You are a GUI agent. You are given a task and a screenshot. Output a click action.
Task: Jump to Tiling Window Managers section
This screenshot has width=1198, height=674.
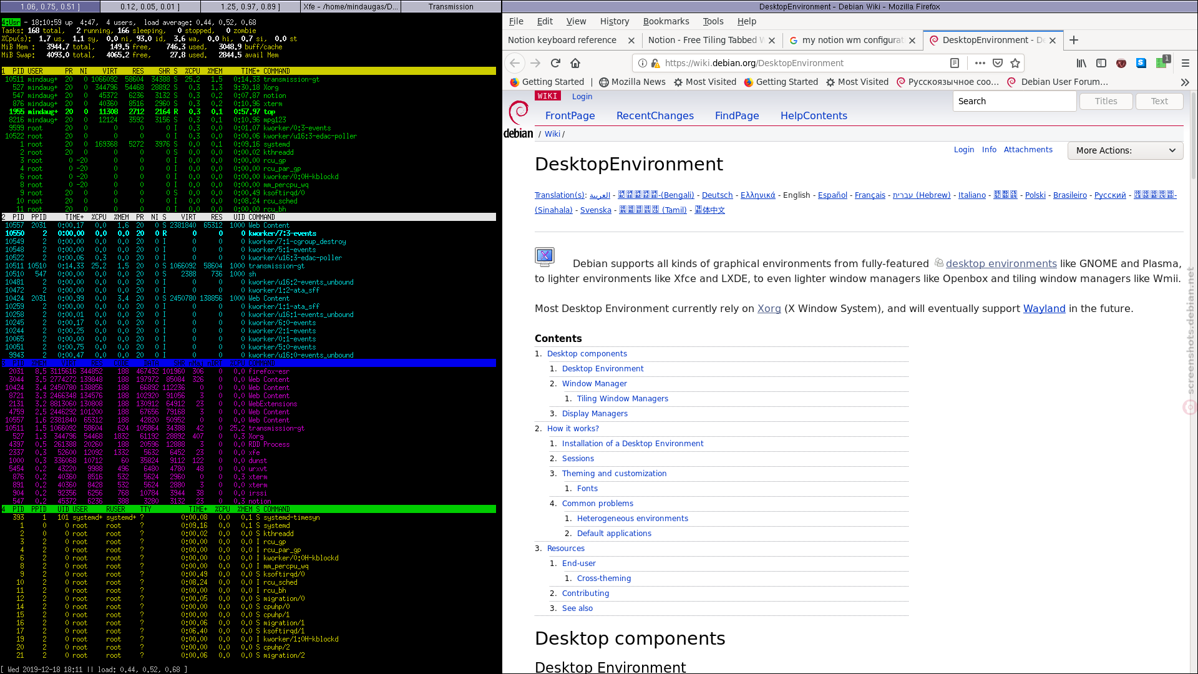(622, 399)
